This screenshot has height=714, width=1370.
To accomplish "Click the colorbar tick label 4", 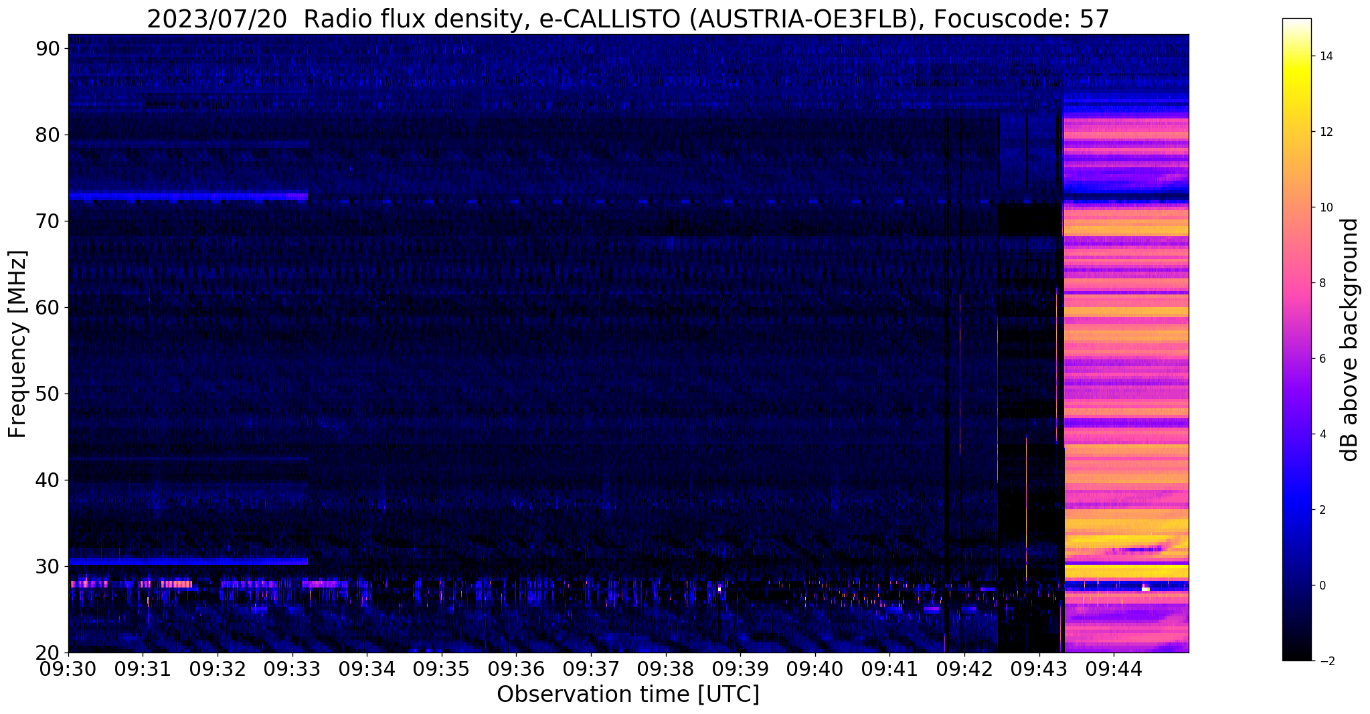I will (1322, 434).
